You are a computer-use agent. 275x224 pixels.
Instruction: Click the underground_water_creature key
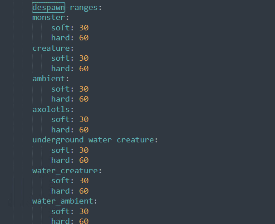pos(93,140)
